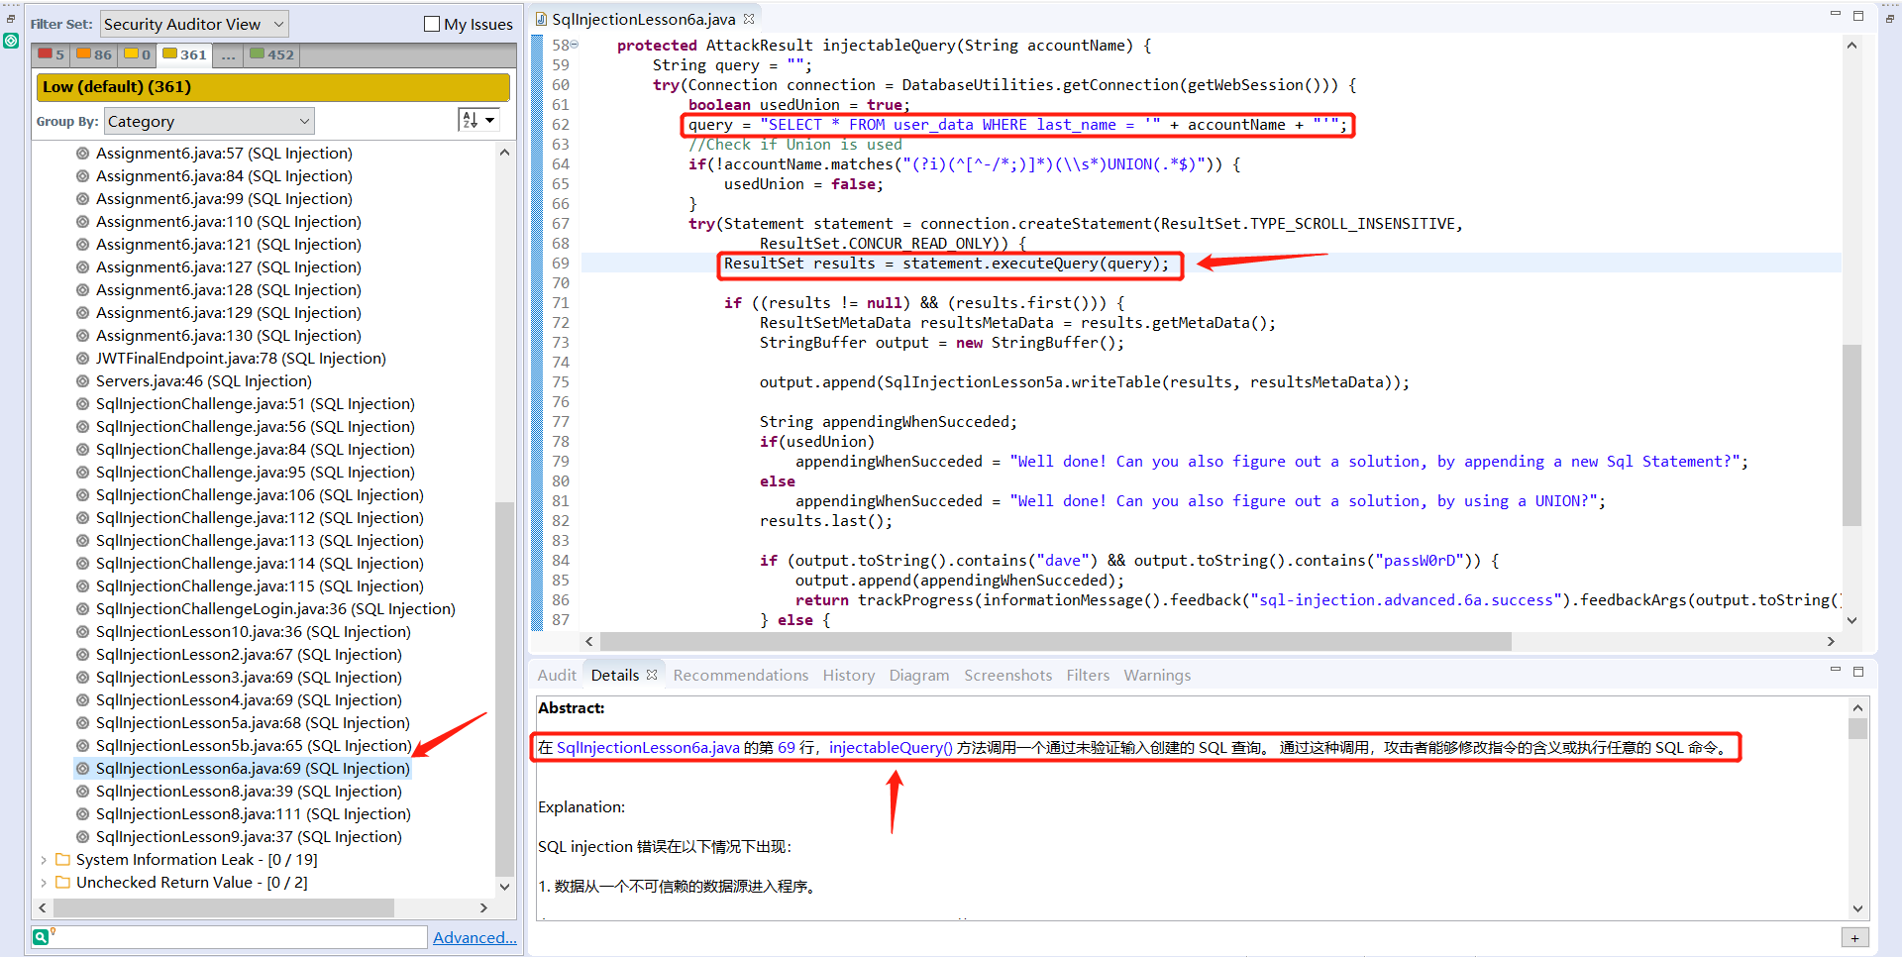Expand the System Information Leak folder
The image size is (1902, 957).
[44, 860]
